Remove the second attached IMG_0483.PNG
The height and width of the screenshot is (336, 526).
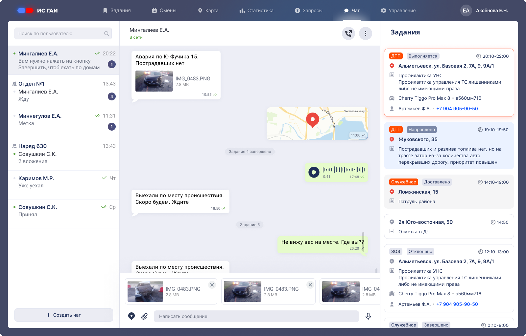(310, 285)
